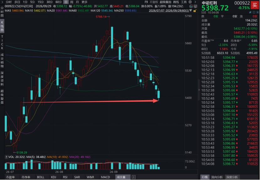Select the 15分 period
Viewport: 260px width, 180px height.
pyautogui.click(x=41, y=2)
